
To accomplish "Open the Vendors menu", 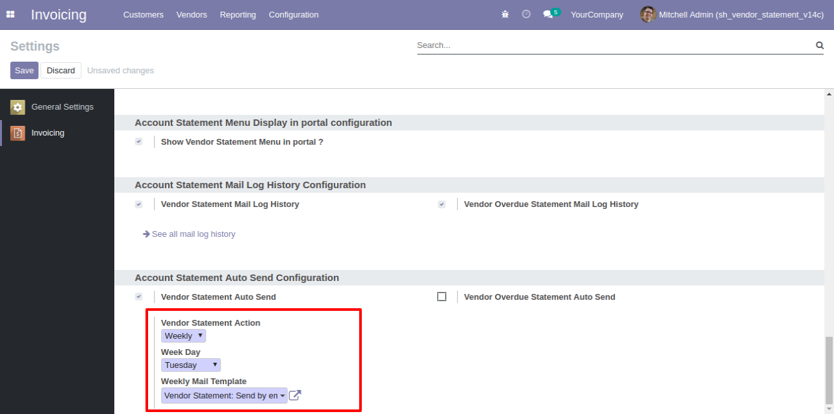I will 192,14.
